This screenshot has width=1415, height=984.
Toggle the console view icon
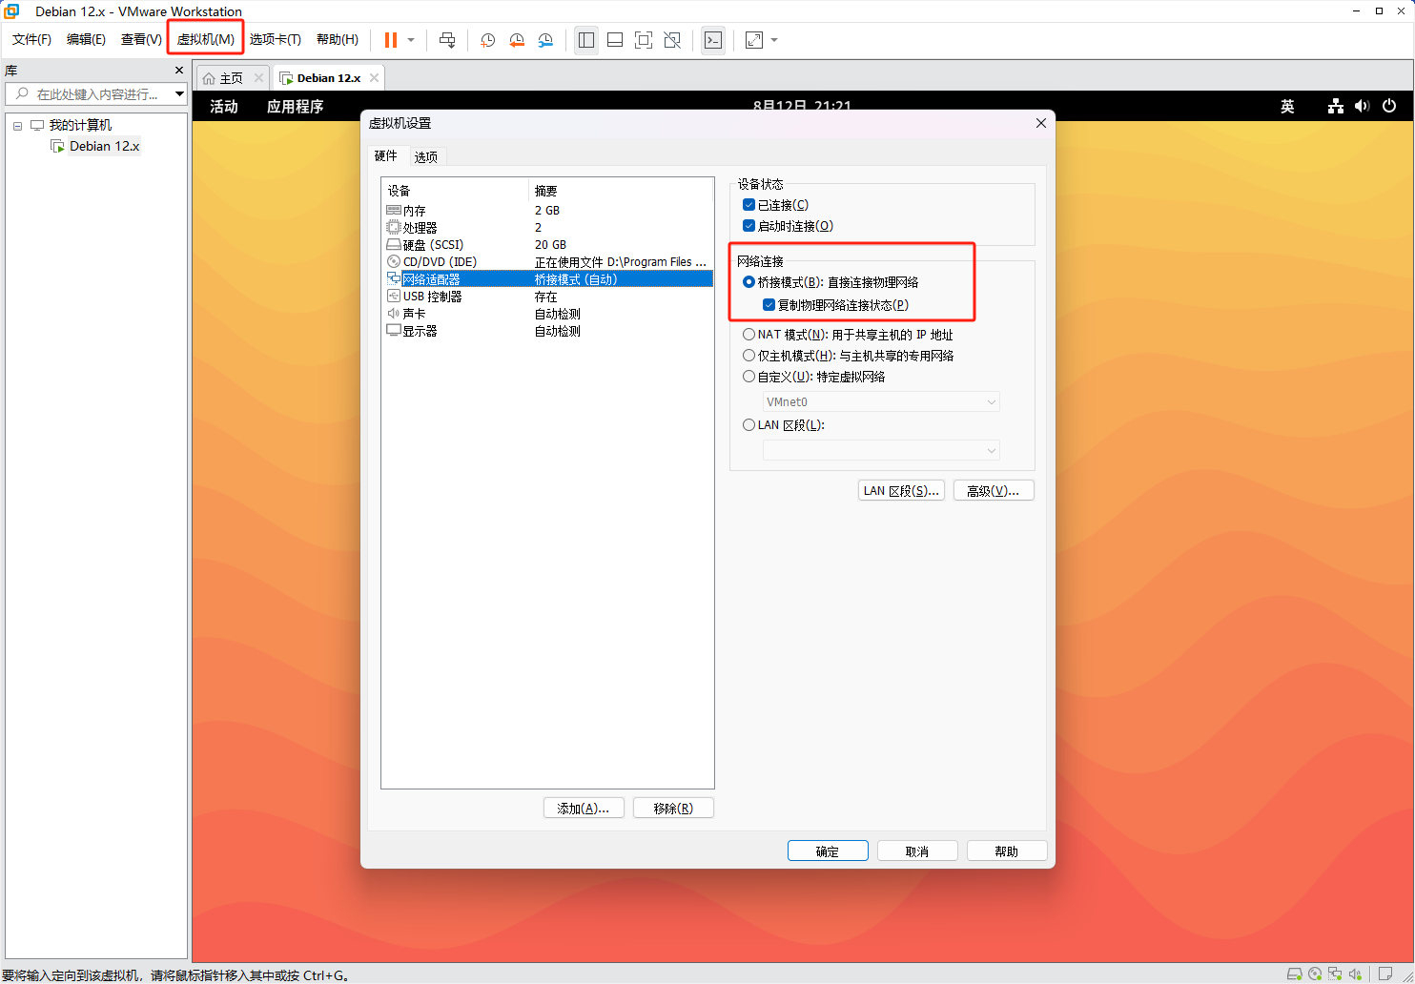point(713,40)
